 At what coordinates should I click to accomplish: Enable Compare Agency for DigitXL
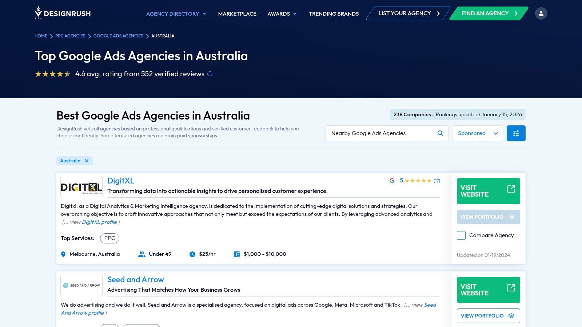pos(461,235)
